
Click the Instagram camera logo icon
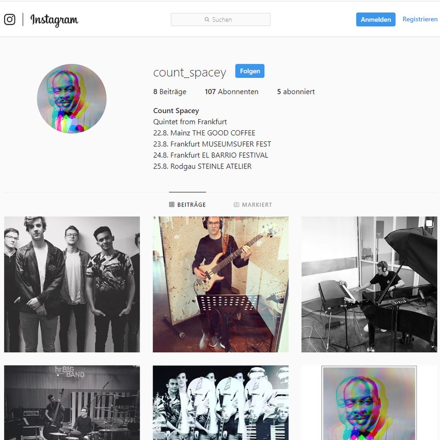9,19
